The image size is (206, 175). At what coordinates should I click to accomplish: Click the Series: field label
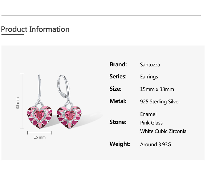118,76
